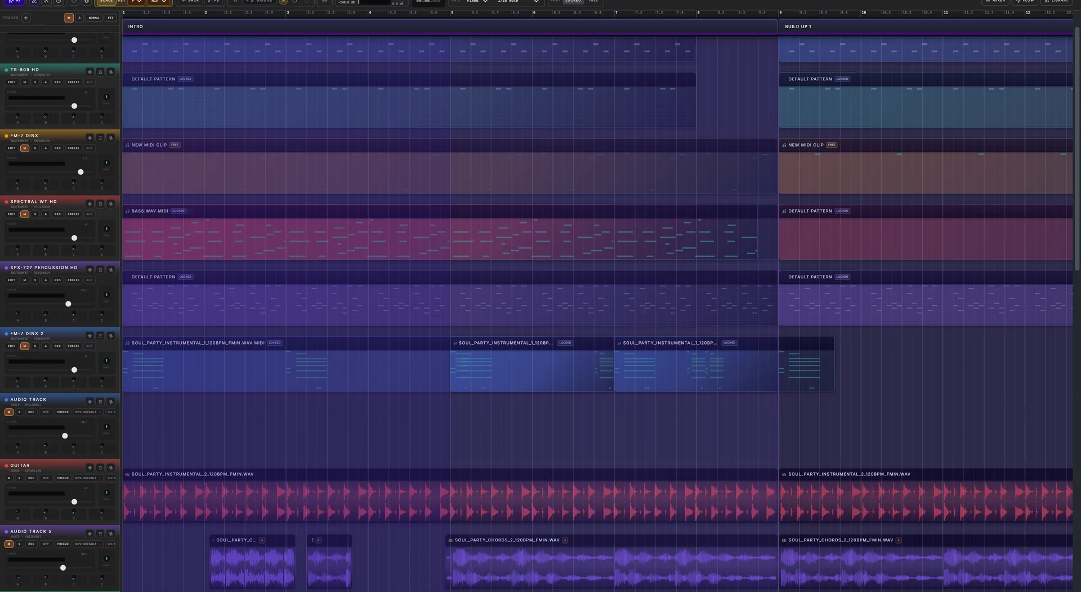Select the BUILD UP 1 section marker
This screenshot has height=592, width=1081.
tap(926, 26)
